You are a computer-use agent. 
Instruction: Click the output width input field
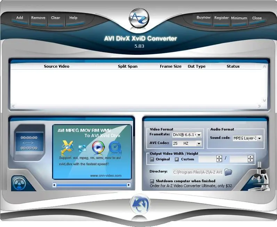pos(207,159)
